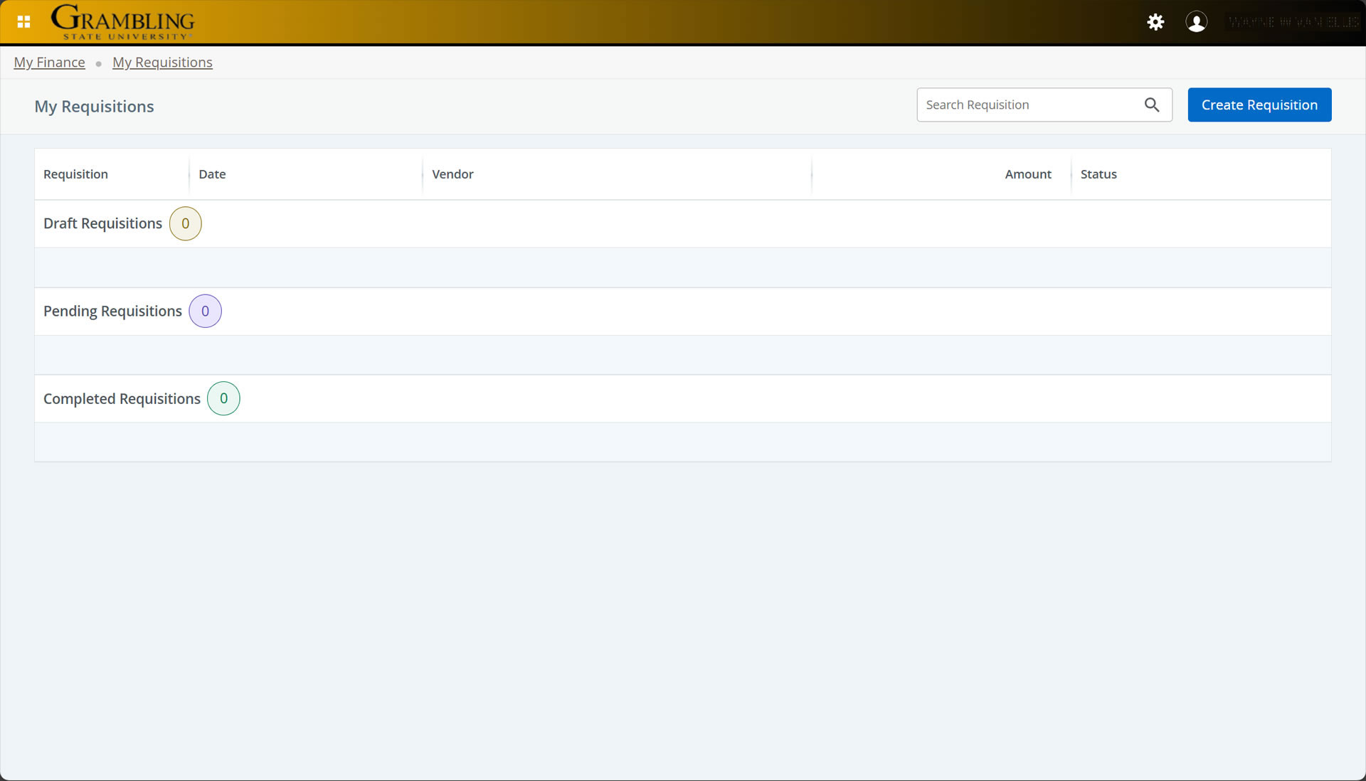
Task: Navigate to My Finance breadcrumb
Action: (x=48, y=62)
